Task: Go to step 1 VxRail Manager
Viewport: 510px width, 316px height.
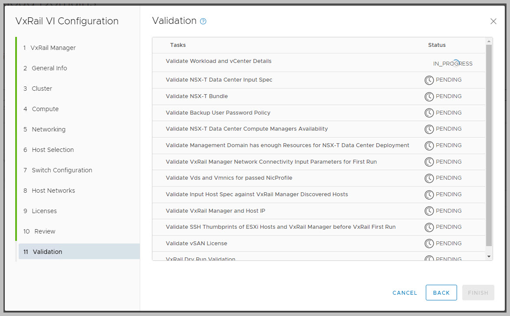Action: 53,48
